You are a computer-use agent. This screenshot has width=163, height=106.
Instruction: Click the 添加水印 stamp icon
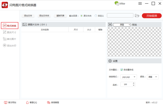click(x=5, y=46)
